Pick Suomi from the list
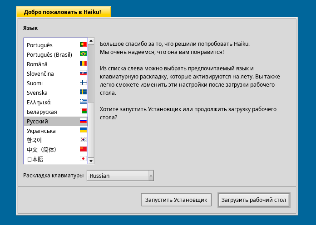The height and width of the screenshot is (225, 316). 56,83
